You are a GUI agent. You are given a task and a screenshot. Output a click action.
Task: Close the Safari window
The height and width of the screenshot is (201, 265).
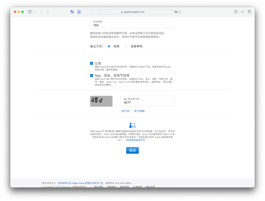coord(15,12)
